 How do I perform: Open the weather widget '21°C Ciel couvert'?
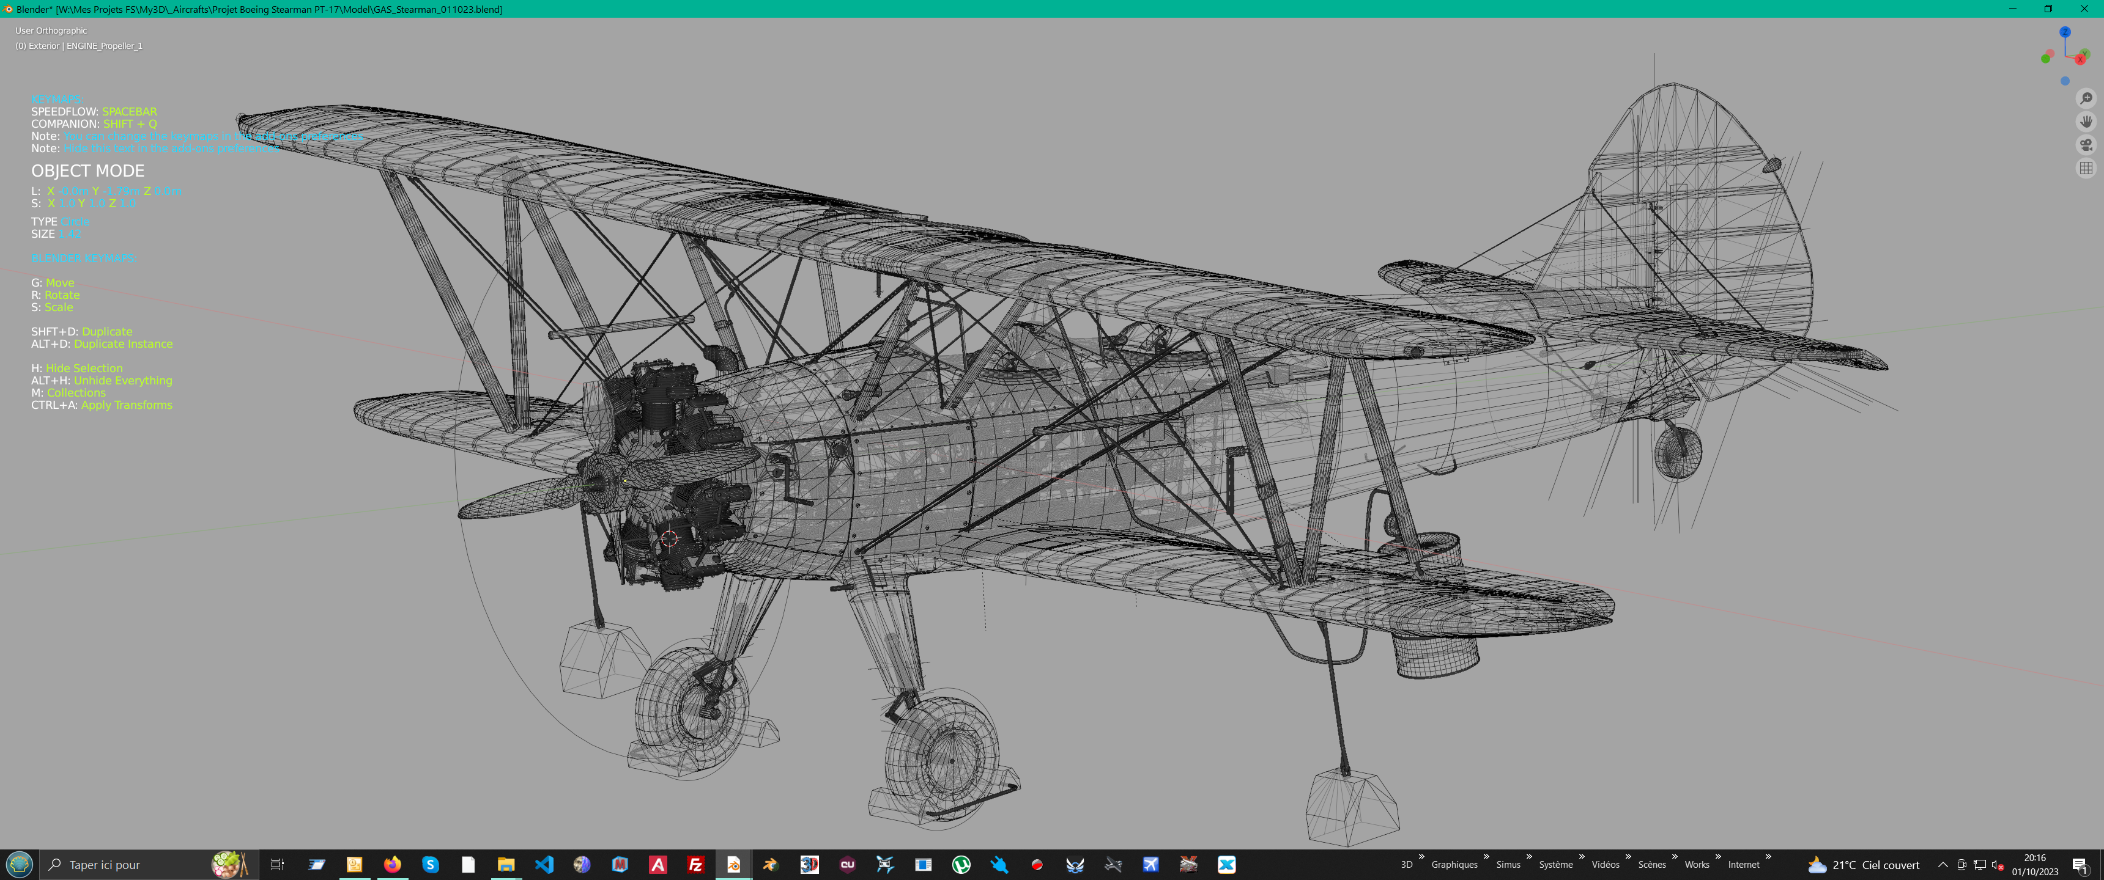click(x=1864, y=865)
